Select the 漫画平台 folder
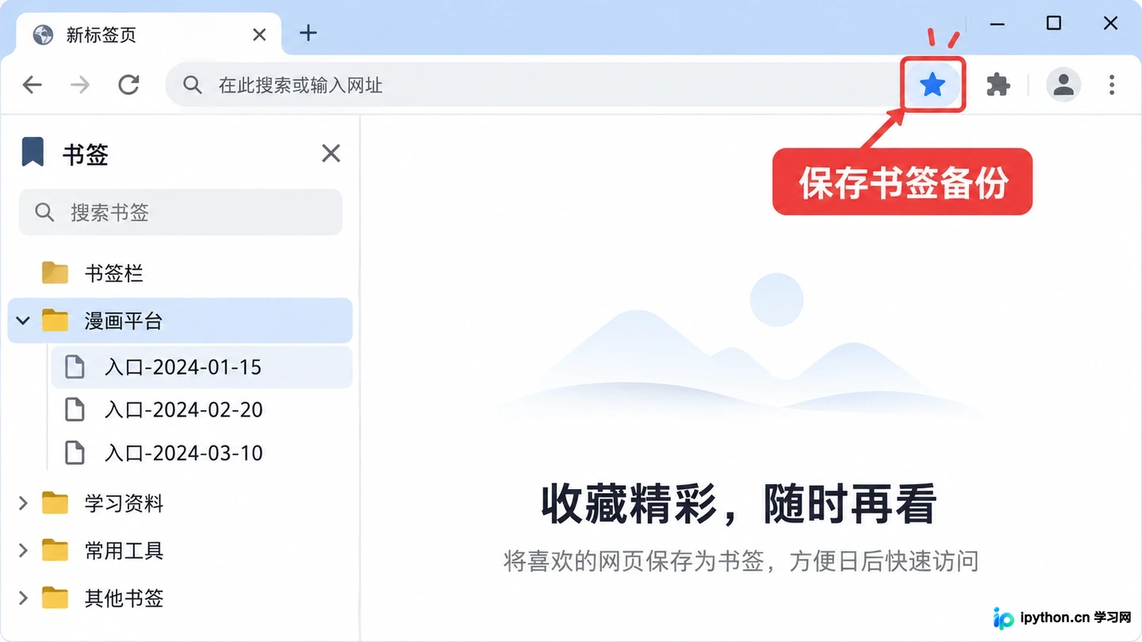This screenshot has width=1142, height=642. 180,320
